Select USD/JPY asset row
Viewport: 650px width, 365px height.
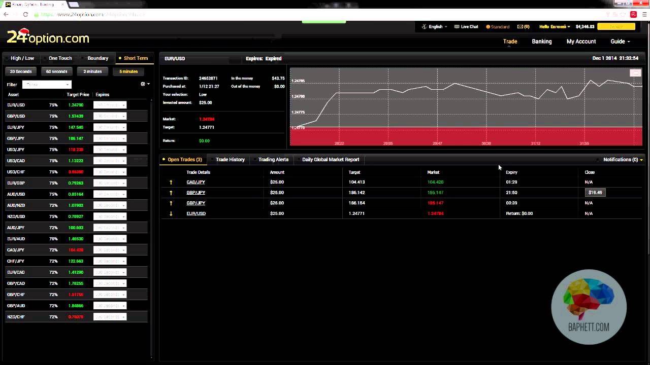pos(76,150)
